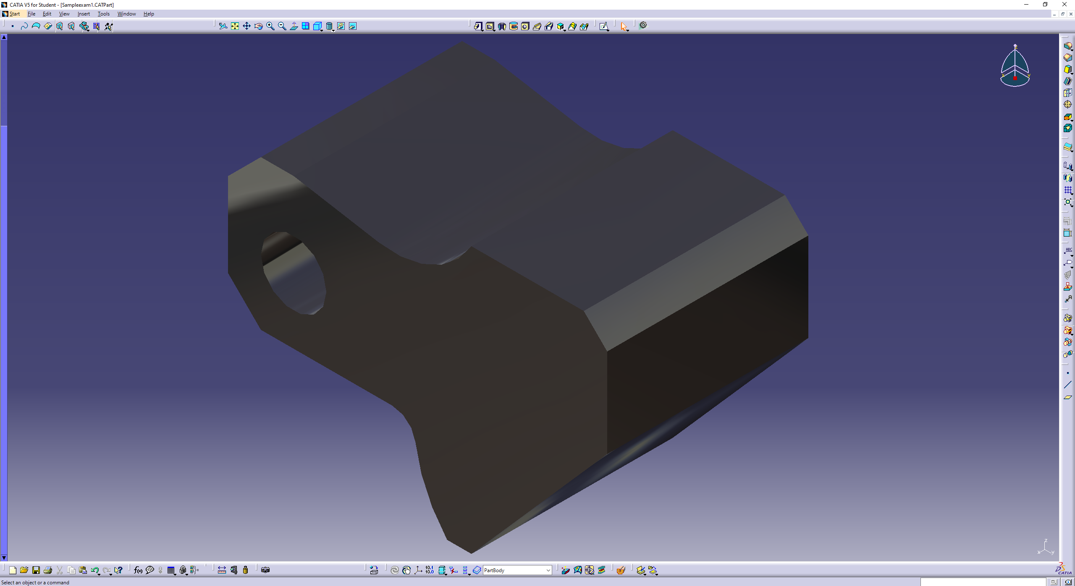Viewport: 1075px width, 586px height.
Task: Click the Zoom In magnifier icon
Action: click(x=270, y=26)
